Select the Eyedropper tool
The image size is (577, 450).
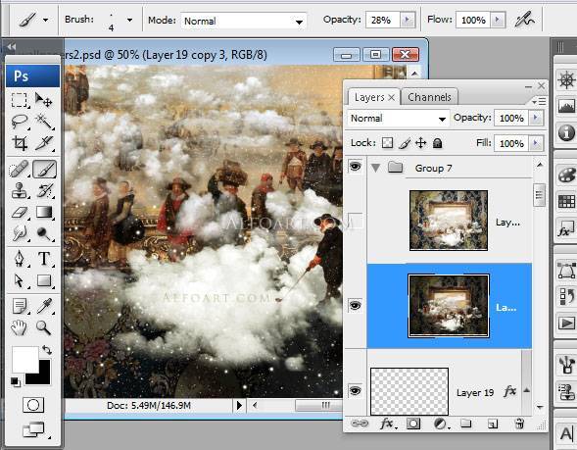pyautogui.click(x=44, y=306)
